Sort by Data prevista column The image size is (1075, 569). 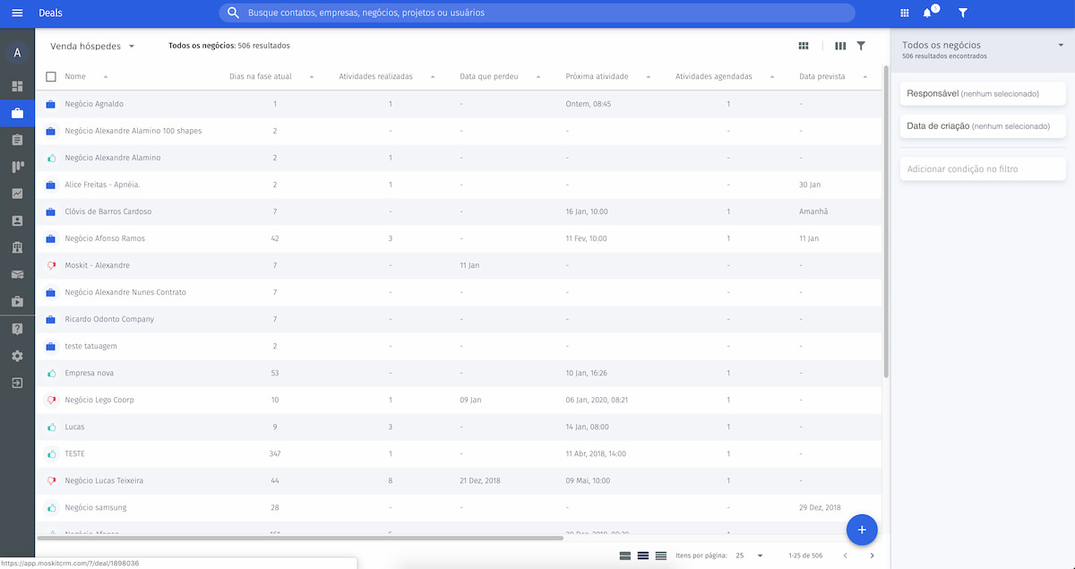tap(822, 77)
